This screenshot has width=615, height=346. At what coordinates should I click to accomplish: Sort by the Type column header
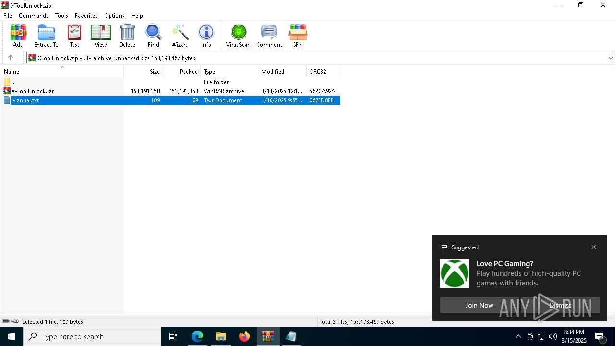(x=230, y=71)
